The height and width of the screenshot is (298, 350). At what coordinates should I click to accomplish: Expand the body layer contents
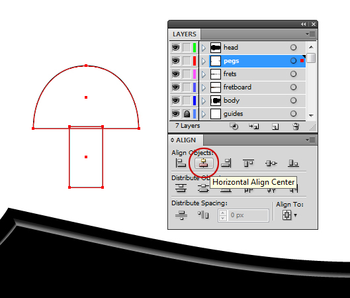pyautogui.click(x=204, y=101)
